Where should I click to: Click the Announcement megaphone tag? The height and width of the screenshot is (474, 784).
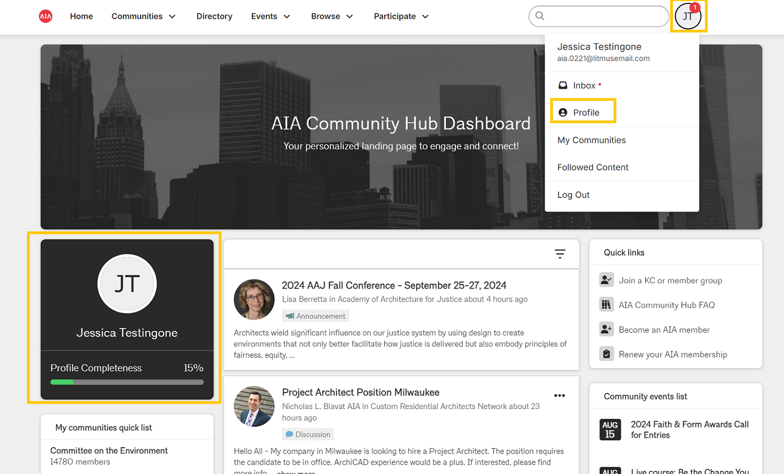316,316
